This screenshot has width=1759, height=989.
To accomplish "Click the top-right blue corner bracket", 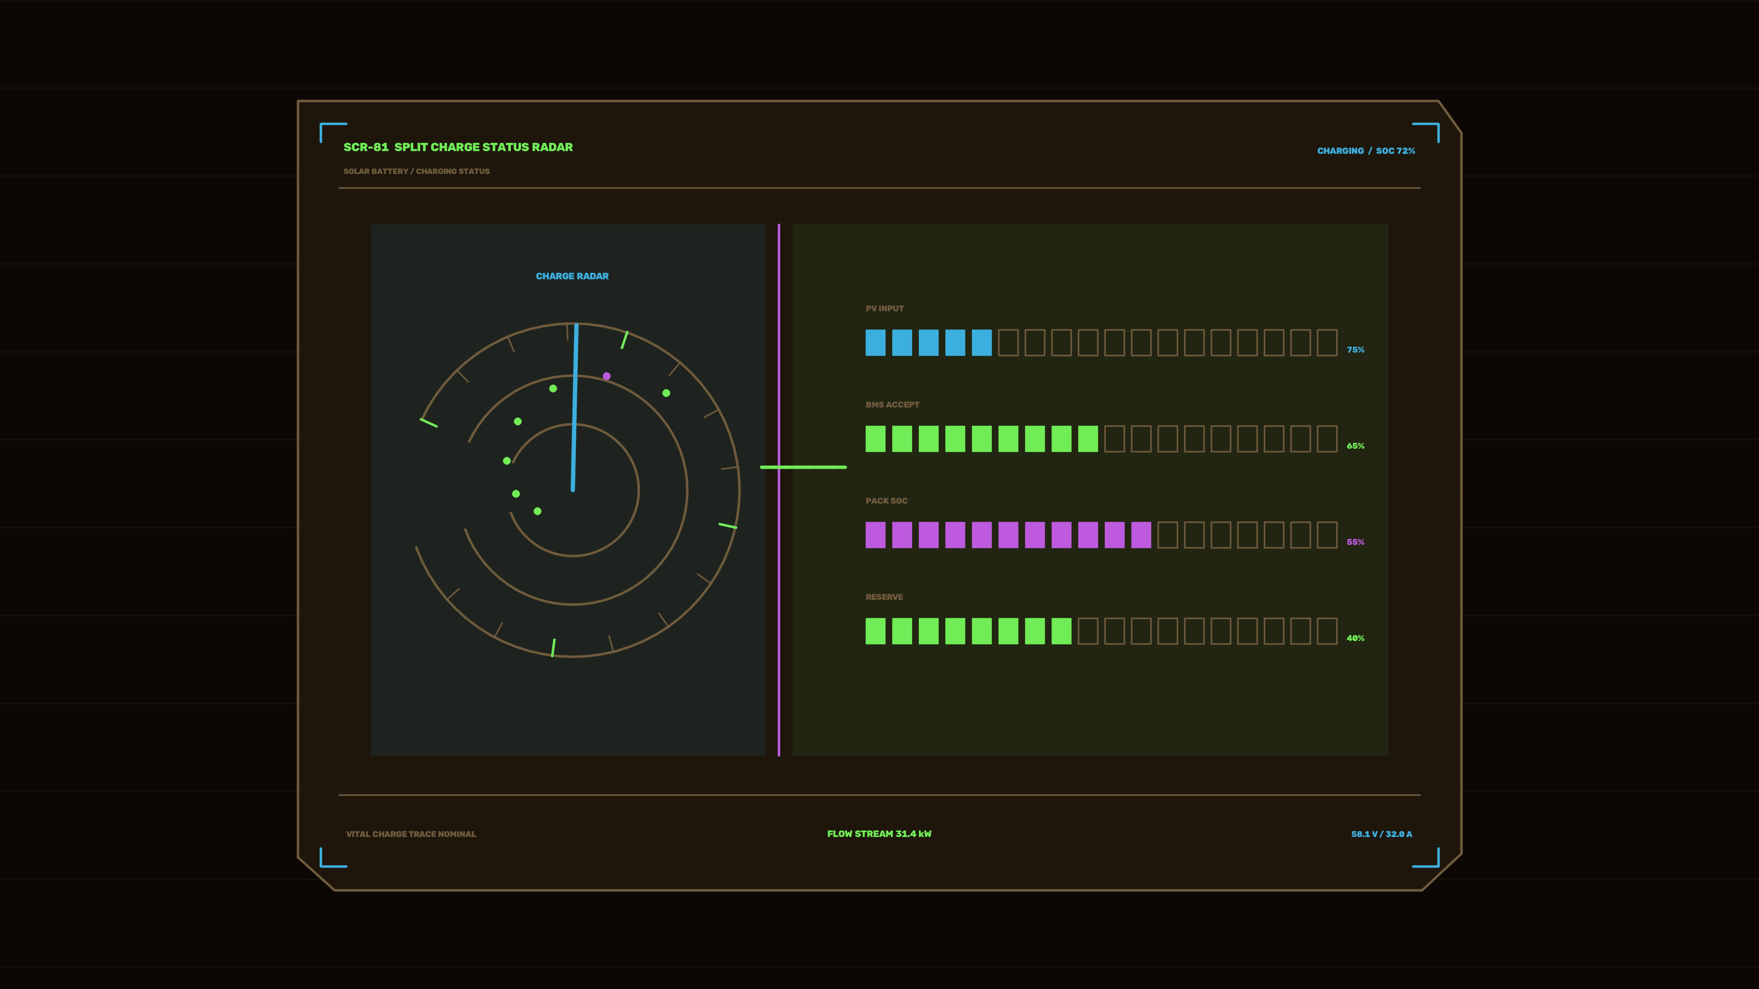I will 1425,132.
